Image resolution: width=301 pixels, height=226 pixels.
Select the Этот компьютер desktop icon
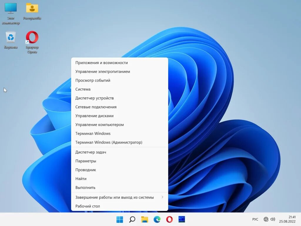point(11,14)
